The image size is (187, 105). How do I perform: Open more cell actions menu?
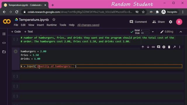(180, 47)
